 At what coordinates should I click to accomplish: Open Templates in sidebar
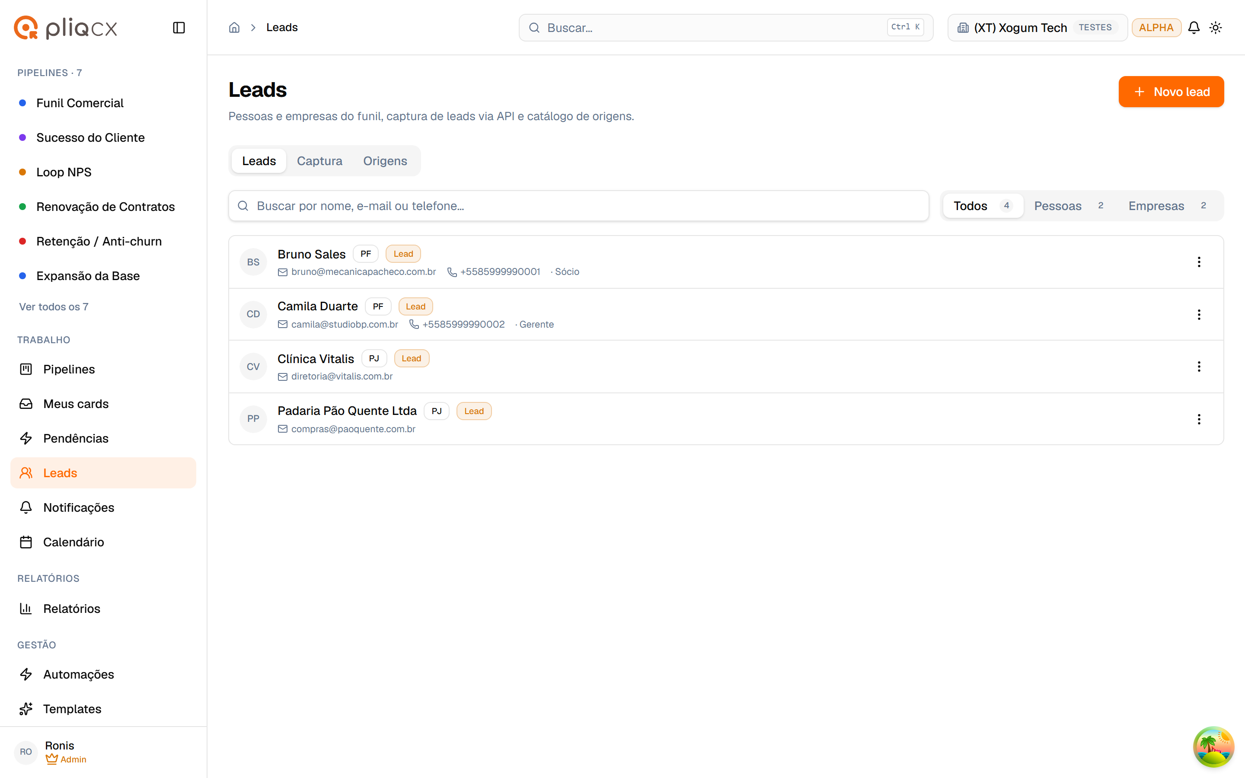[x=103, y=709]
